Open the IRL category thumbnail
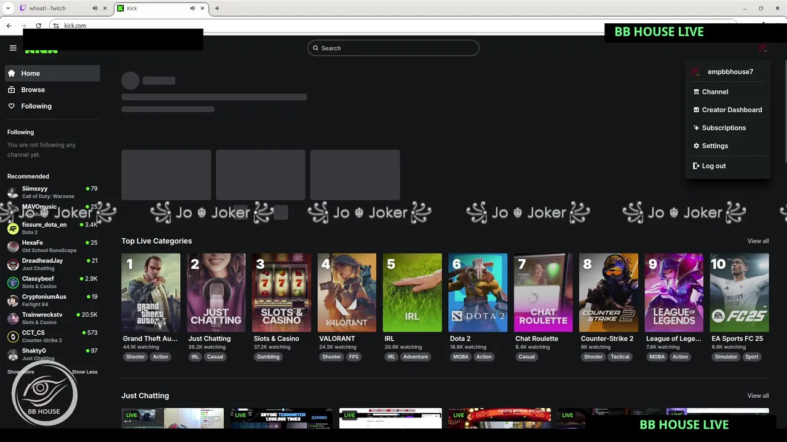This screenshot has width=787, height=442. tap(412, 293)
